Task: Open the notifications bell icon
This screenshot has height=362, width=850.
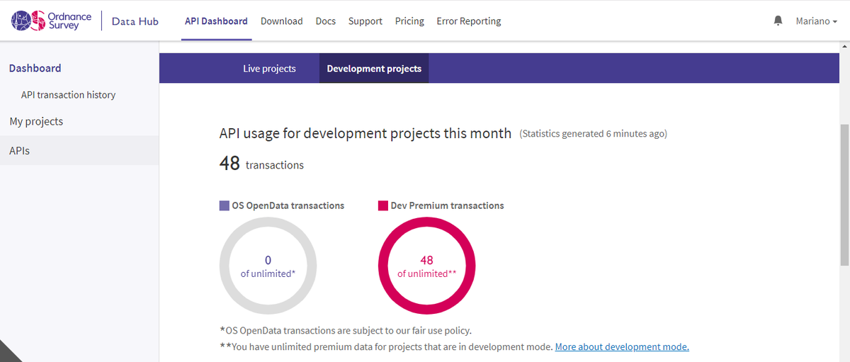Action: [x=778, y=21]
